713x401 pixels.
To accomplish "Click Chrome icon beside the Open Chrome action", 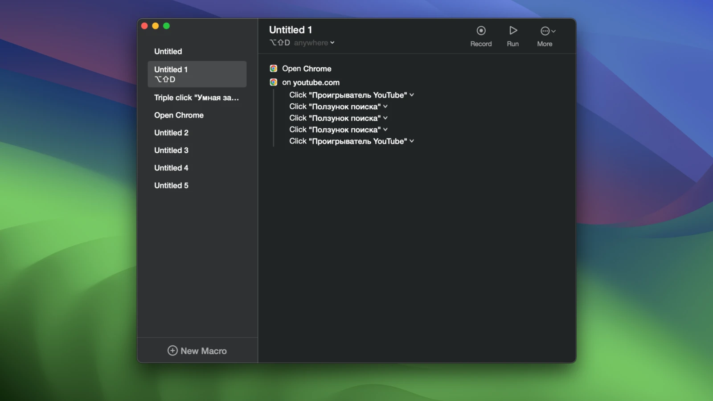I will pos(274,69).
